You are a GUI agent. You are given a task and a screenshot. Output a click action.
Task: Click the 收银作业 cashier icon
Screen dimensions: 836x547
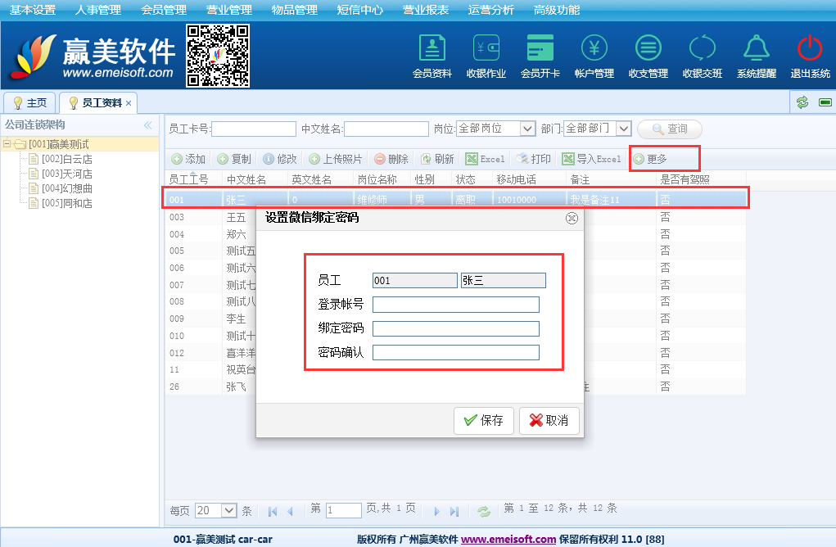coord(486,49)
